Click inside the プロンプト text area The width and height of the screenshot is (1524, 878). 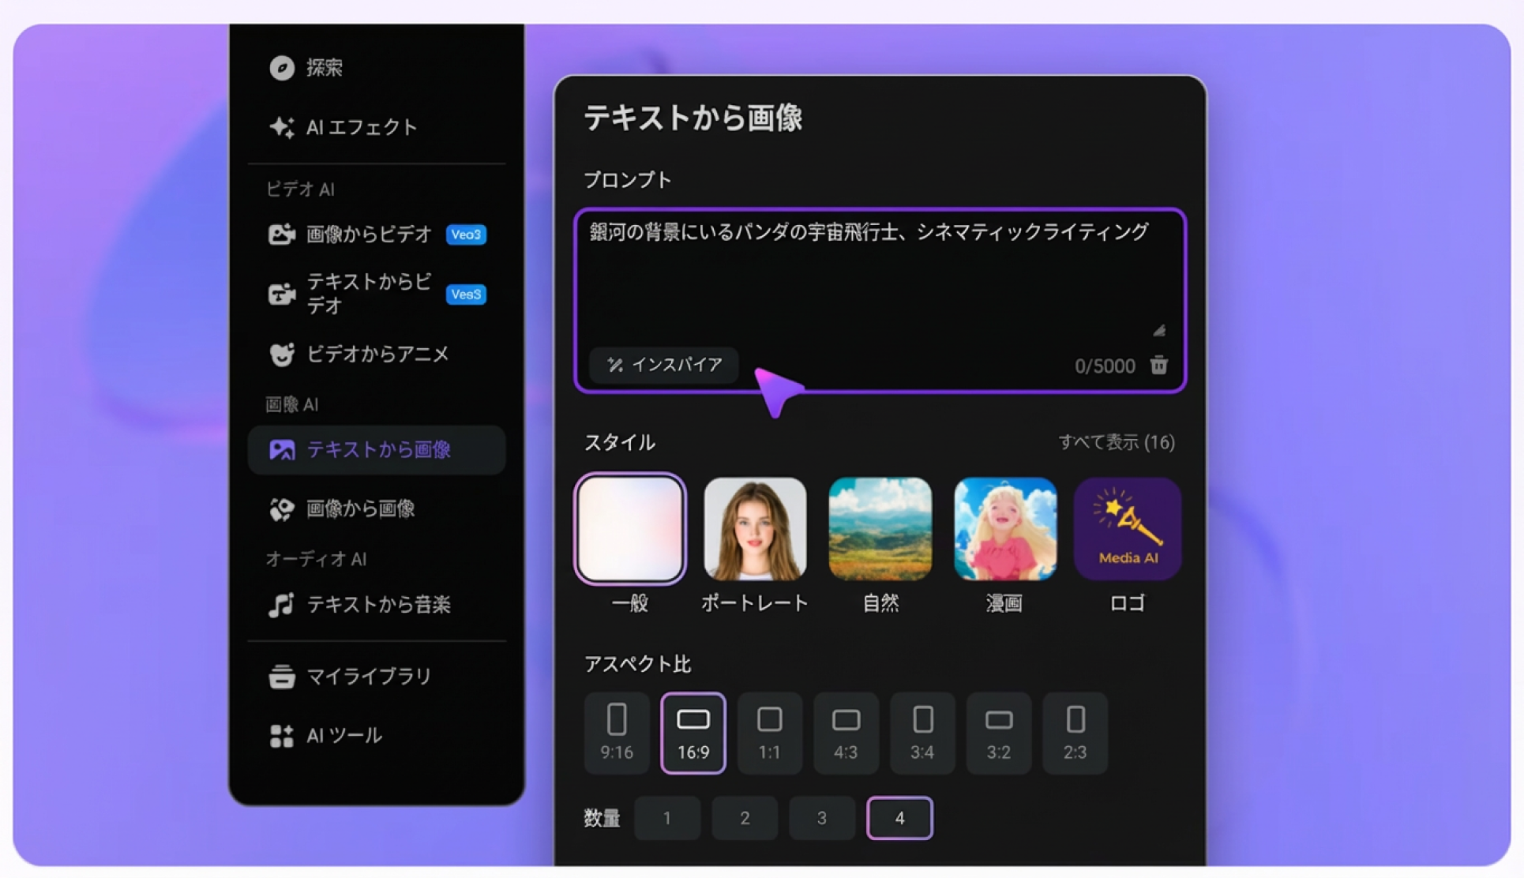click(880, 280)
